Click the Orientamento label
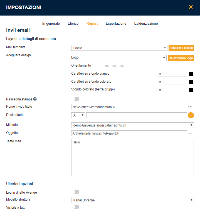 pos(81,65)
